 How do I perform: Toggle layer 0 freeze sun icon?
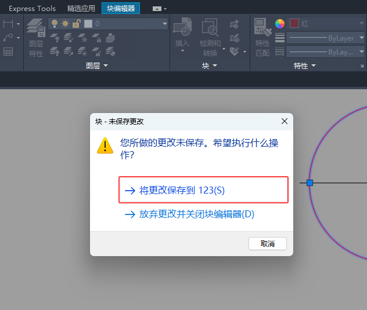tap(65, 24)
